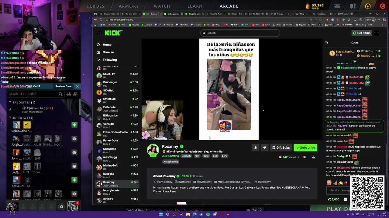Close the Overwatch case banner
Screen dimensions: 389x218
pos(77,86)
